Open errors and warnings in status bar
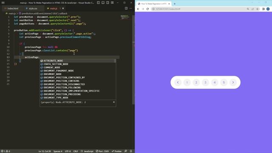This screenshot has width=272, height=153. [x=6, y=151]
